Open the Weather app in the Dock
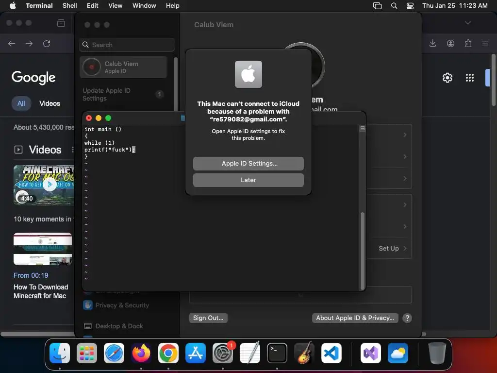Viewport: 497px width, 373px height. [x=398, y=353]
